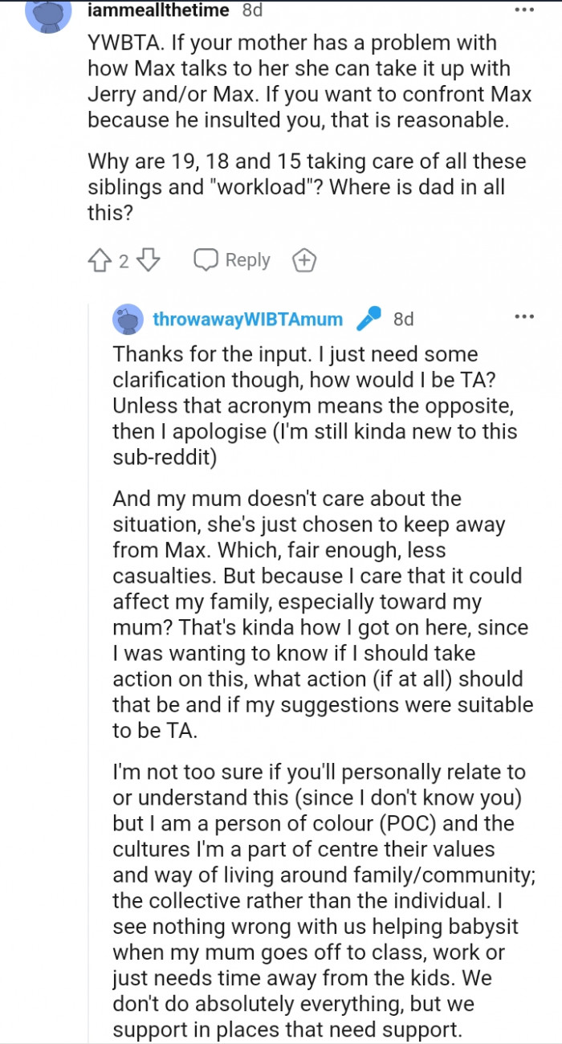The image size is (562, 1044).
Task: Open iammeallthetime's profile menu
Action: [157, 11]
